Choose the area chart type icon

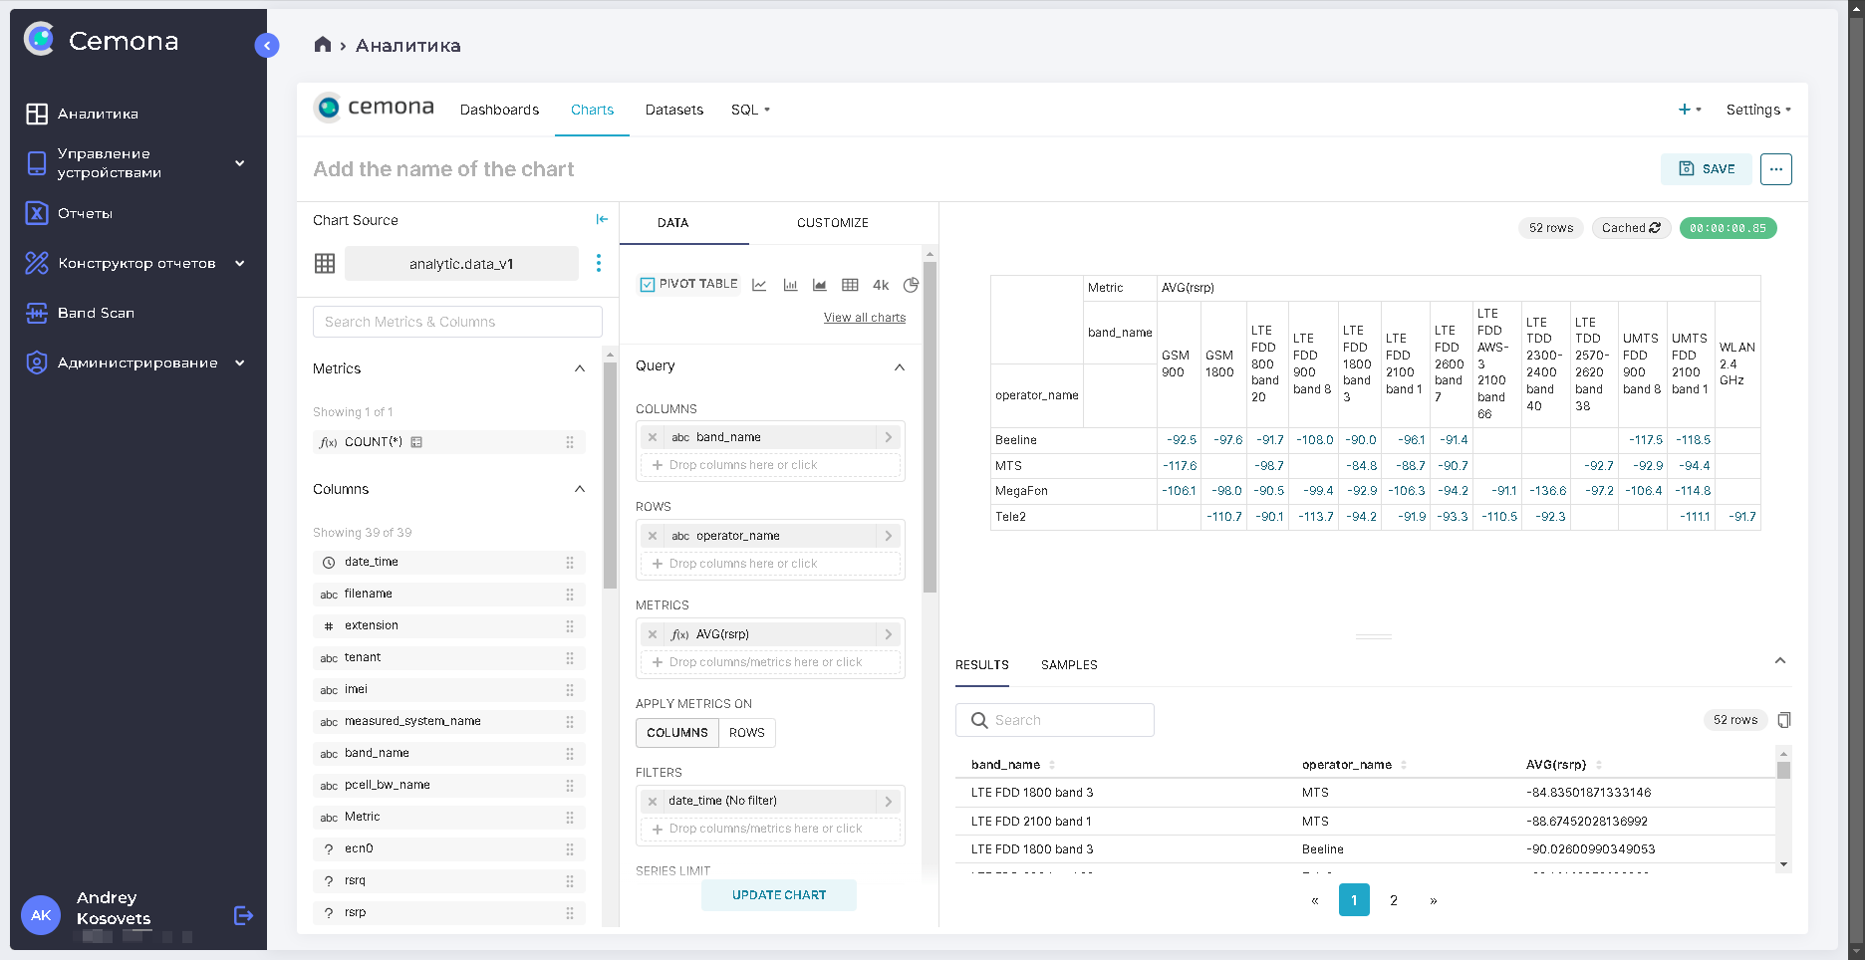[x=820, y=285]
